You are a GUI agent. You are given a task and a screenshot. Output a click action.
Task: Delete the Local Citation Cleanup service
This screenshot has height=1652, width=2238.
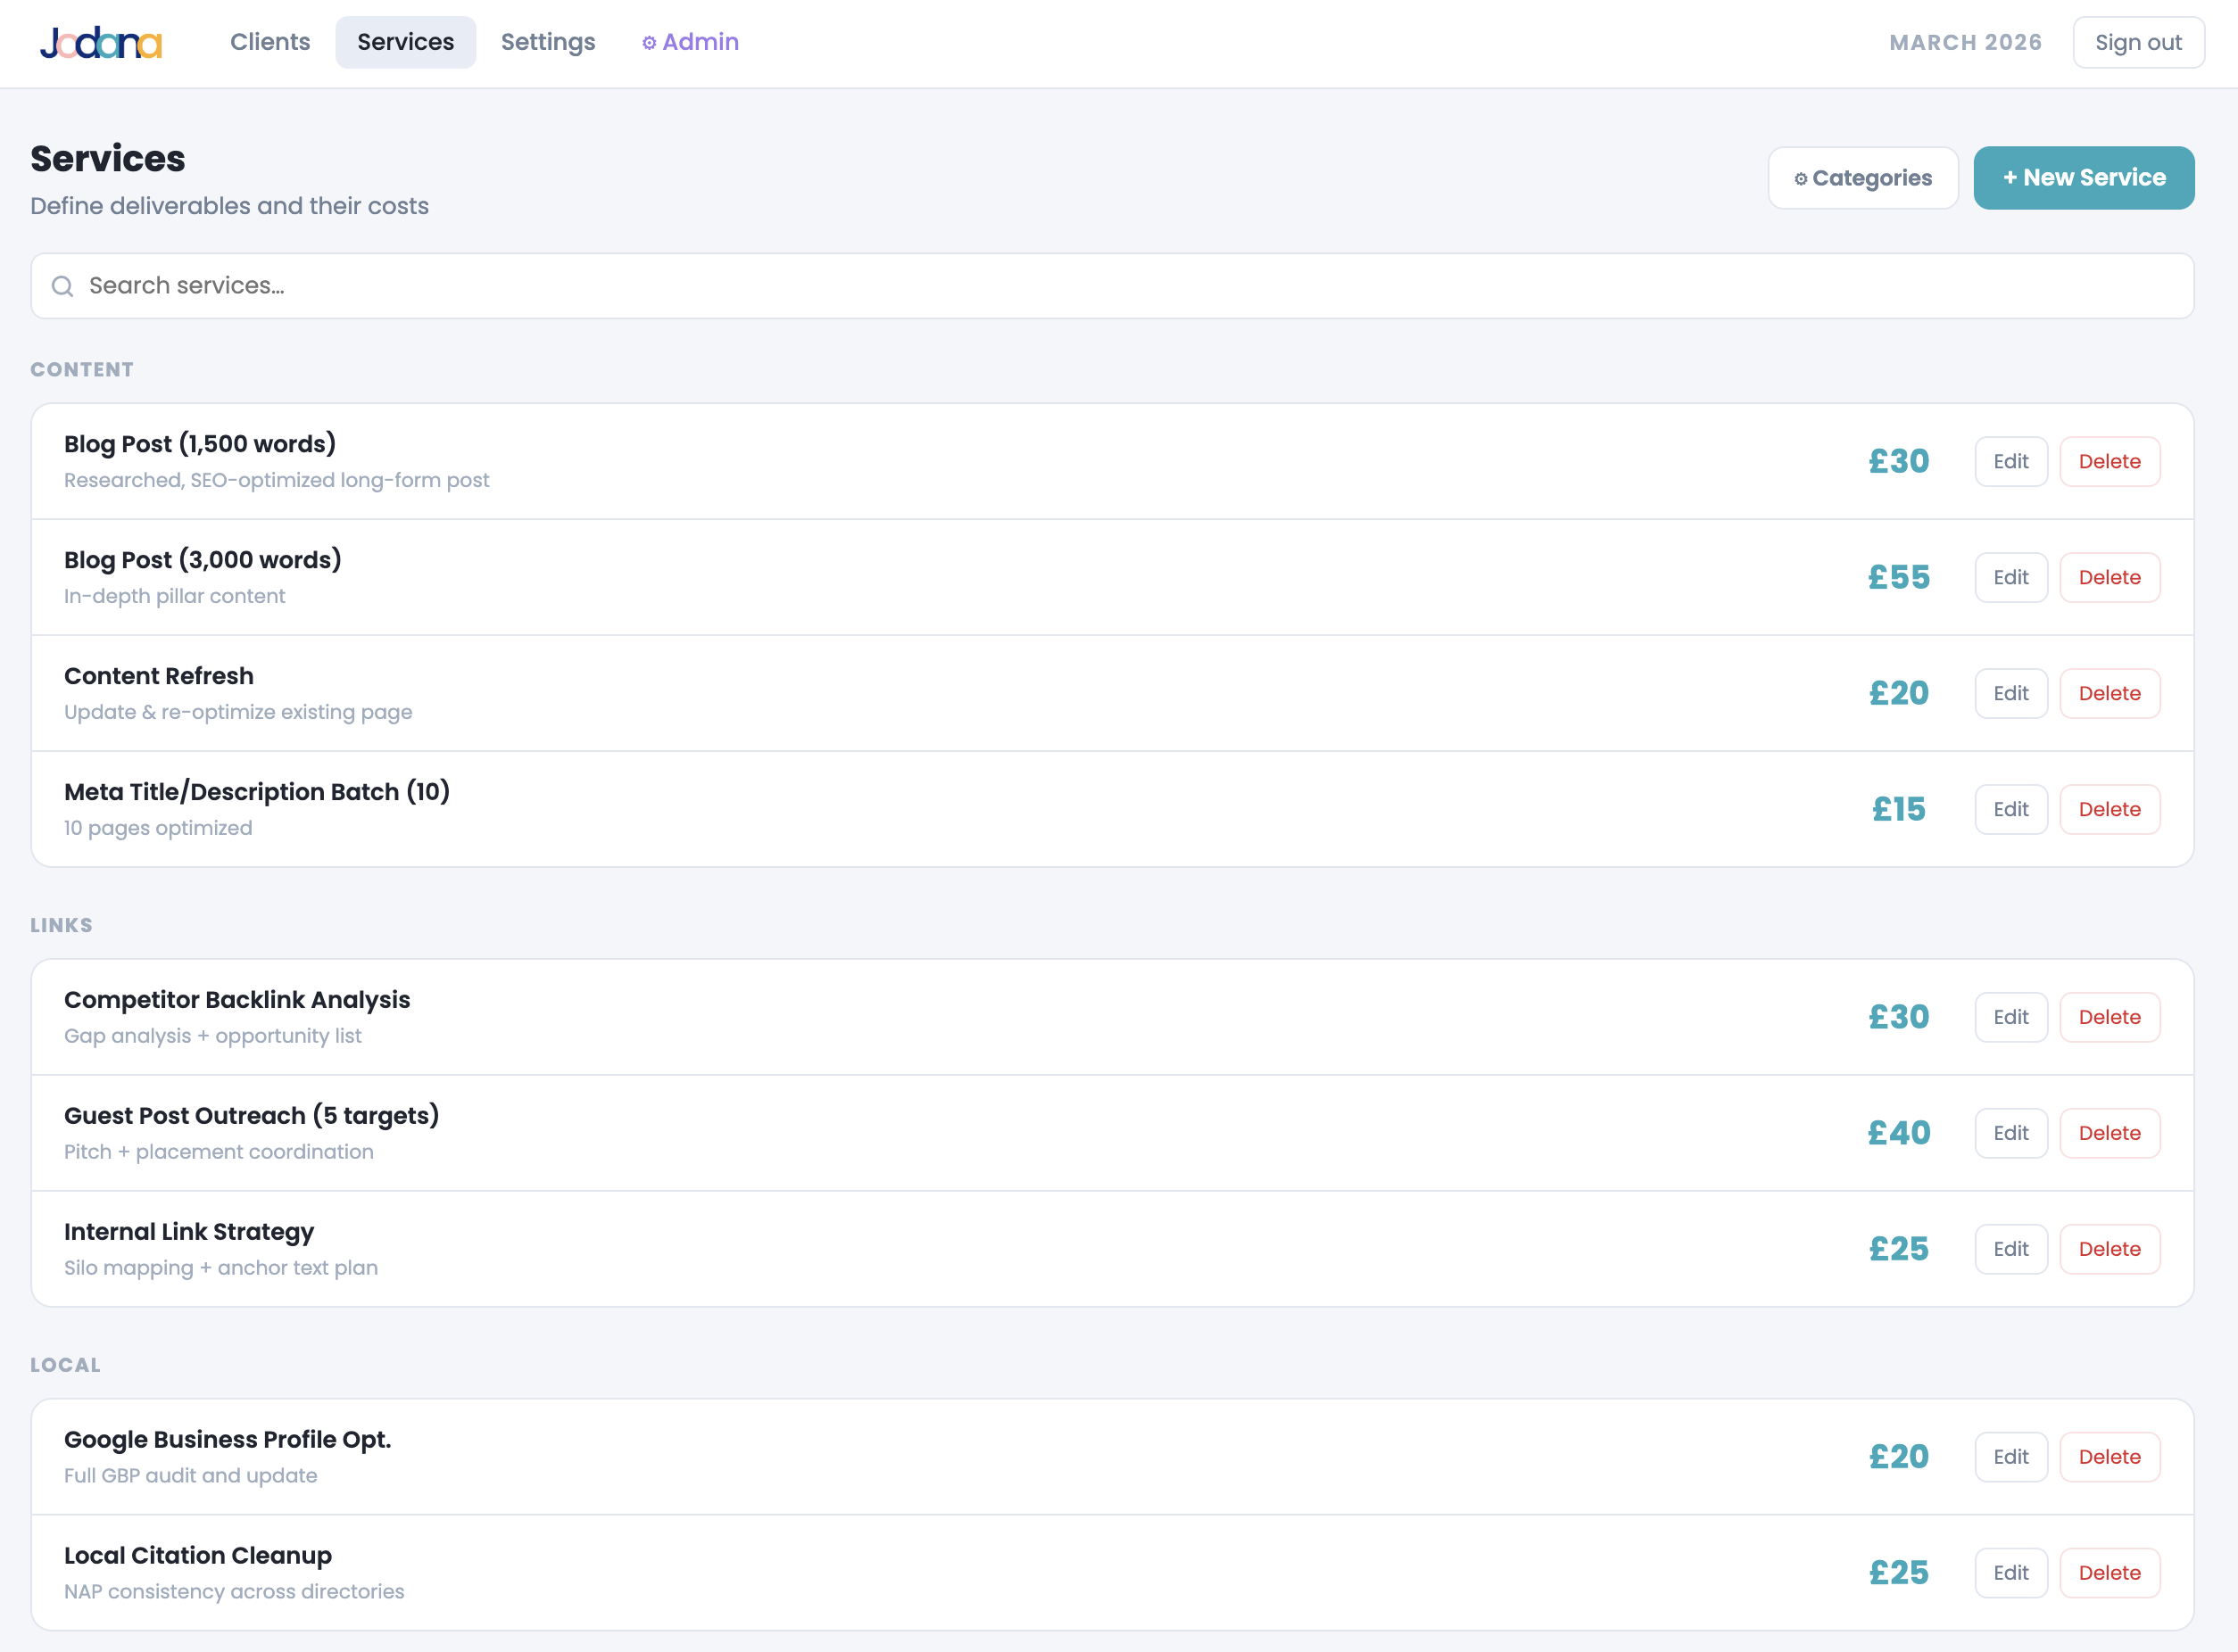2110,1572
